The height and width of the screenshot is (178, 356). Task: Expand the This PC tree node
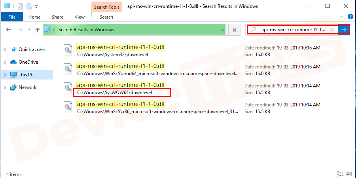[5, 75]
